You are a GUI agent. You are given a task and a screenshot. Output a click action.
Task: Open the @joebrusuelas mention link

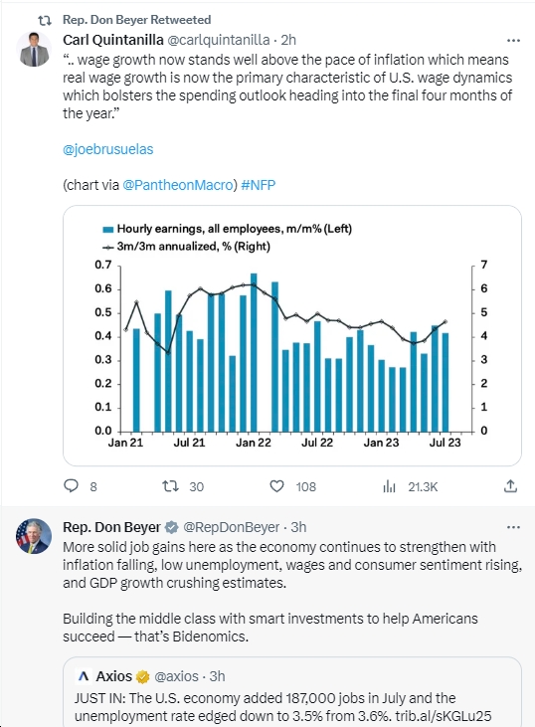click(108, 149)
